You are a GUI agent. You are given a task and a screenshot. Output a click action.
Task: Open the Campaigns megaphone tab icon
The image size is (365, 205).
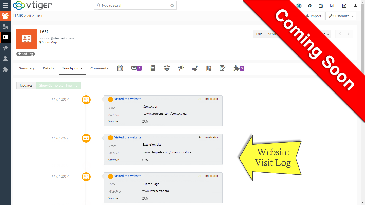click(180, 68)
